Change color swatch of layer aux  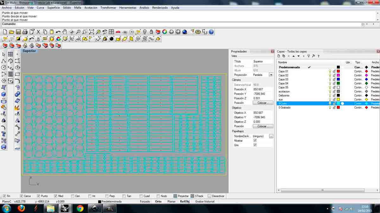338,99
